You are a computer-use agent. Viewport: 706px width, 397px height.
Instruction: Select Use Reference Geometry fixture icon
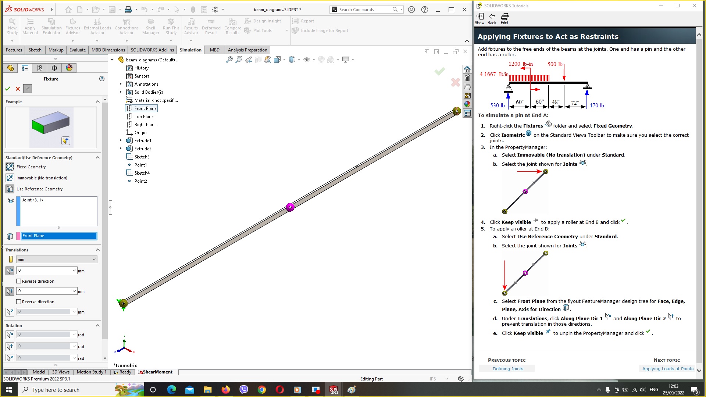point(10,189)
